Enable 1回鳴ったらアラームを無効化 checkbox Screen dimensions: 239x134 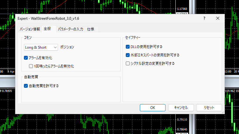(x=31, y=66)
